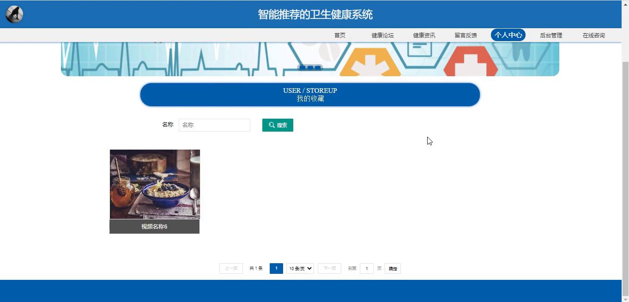Click the 下一页 pagination button

coord(329,268)
